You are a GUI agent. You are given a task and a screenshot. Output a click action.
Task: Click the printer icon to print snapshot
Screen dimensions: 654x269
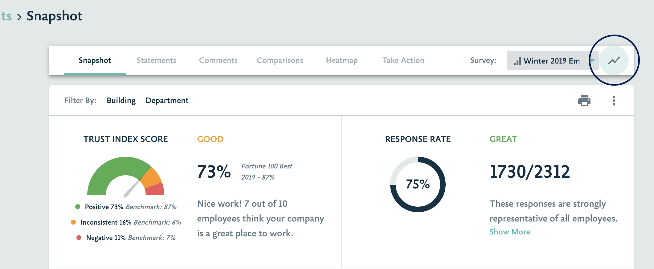click(x=584, y=101)
